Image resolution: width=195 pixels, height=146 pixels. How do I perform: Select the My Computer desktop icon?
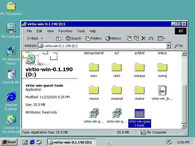[11, 31]
